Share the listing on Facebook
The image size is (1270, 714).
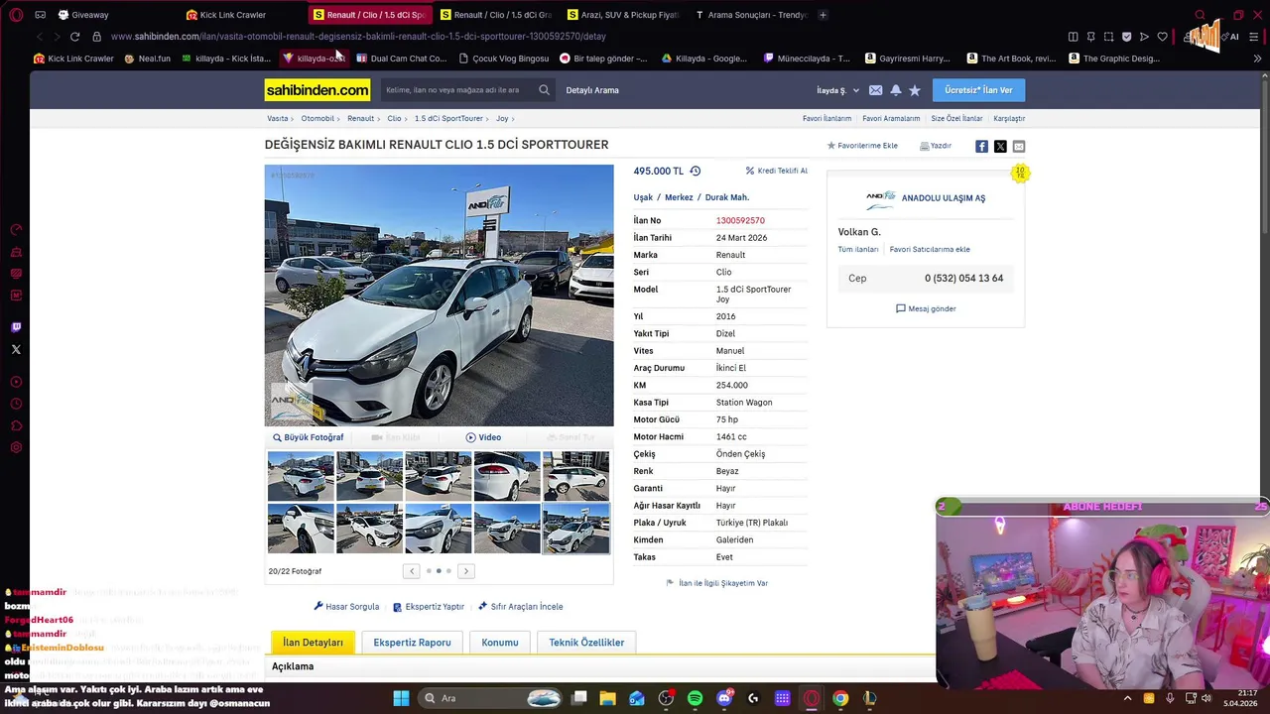[x=981, y=146]
